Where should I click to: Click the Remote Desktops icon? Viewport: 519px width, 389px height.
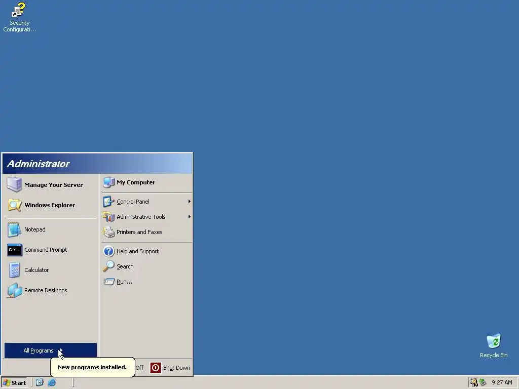15,290
